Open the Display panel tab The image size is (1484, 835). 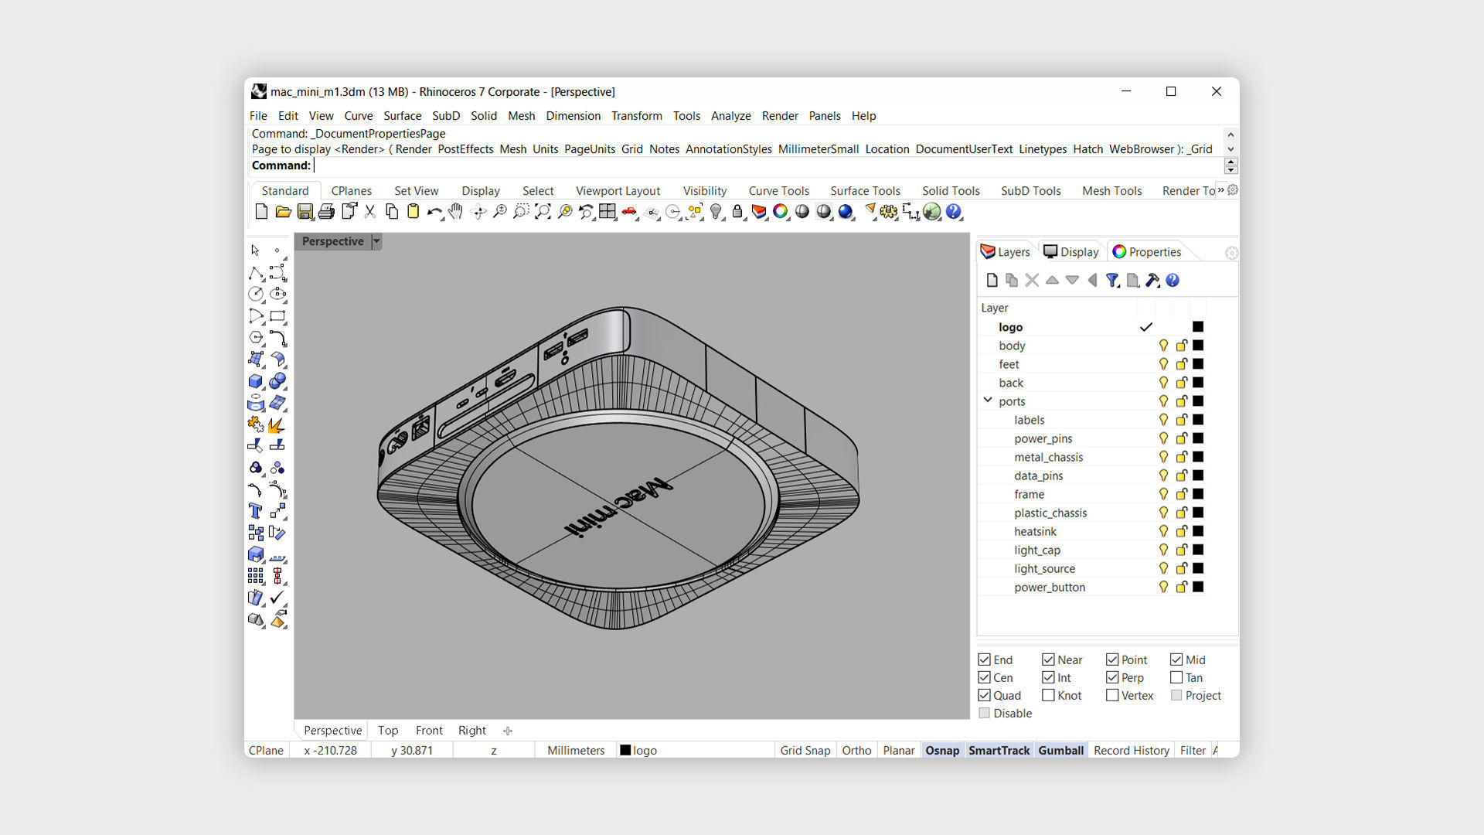pyautogui.click(x=1071, y=252)
